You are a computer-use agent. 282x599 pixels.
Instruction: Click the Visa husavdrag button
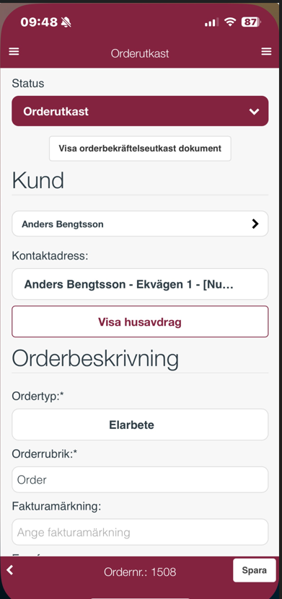pyautogui.click(x=140, y=321)
